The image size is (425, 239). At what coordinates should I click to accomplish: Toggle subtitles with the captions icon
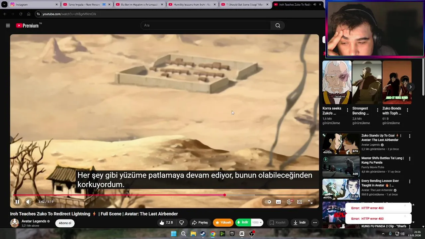tap(279, 202)
